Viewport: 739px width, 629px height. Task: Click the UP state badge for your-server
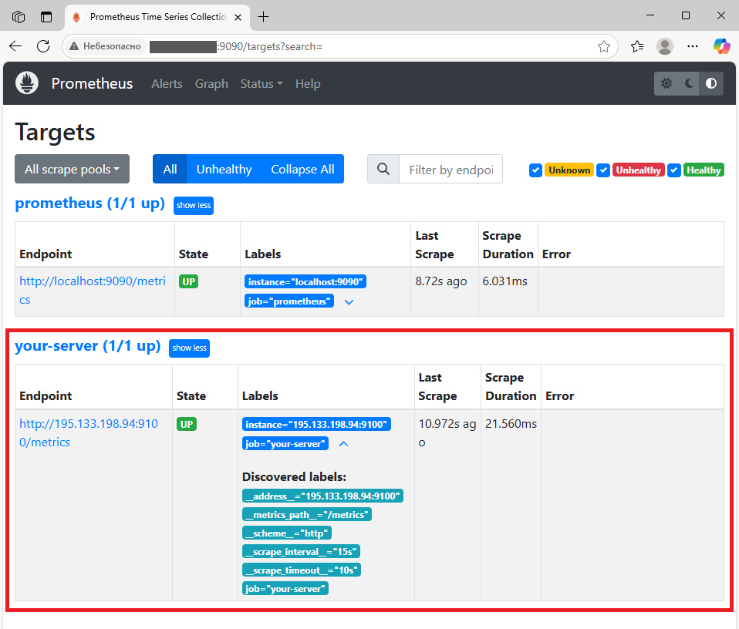pos(187,424)
